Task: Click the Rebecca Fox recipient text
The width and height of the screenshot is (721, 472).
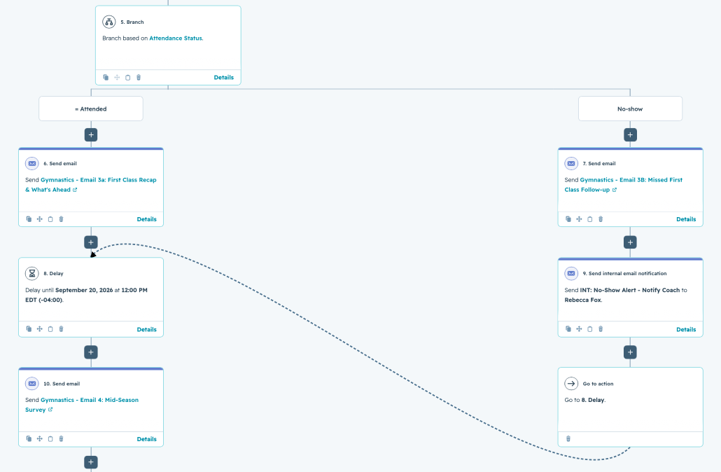Action: tap(582, 300)
